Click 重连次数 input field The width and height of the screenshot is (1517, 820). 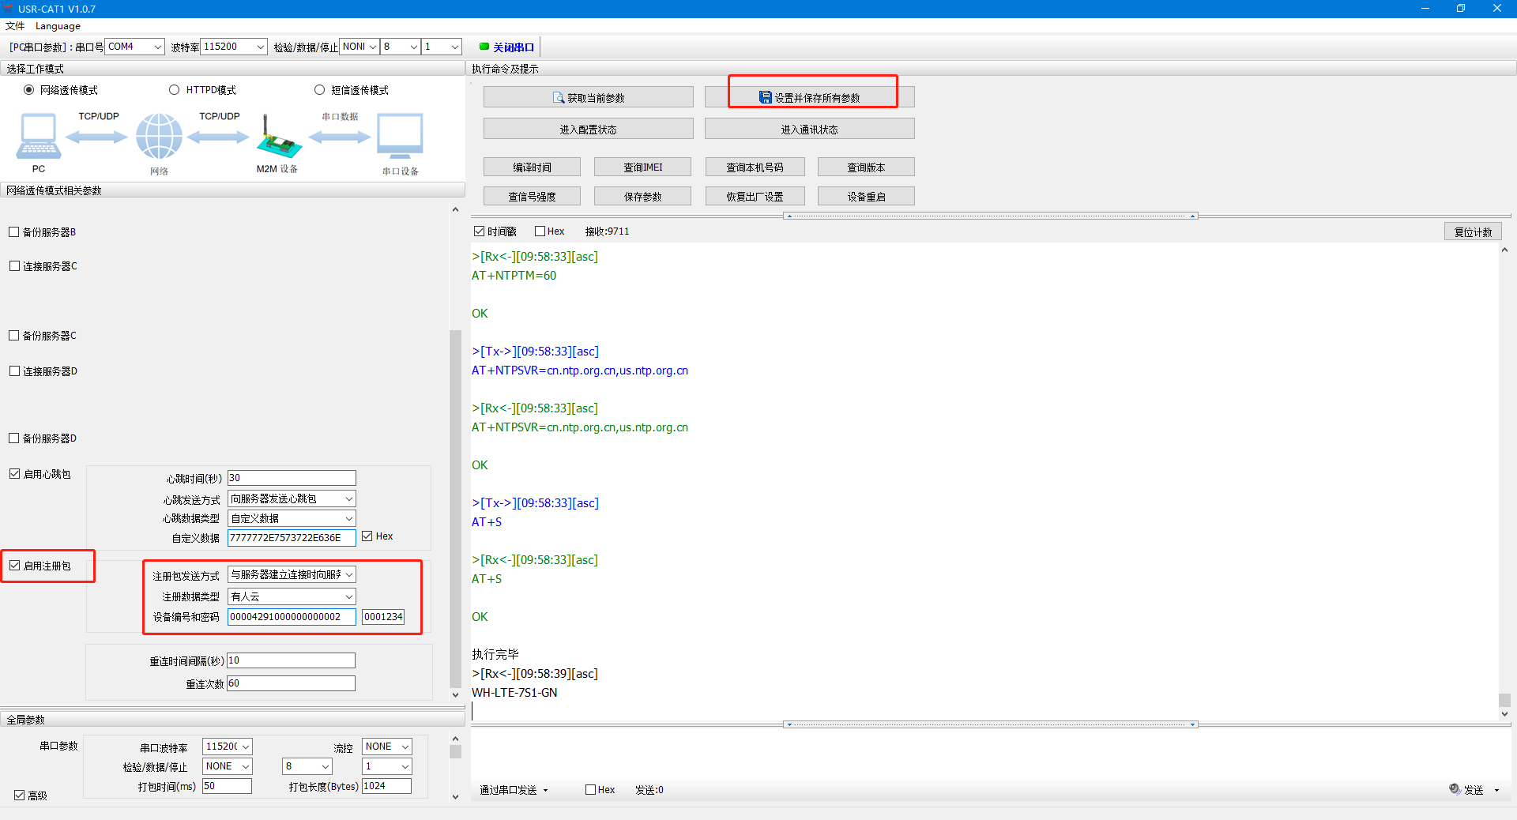291,683
